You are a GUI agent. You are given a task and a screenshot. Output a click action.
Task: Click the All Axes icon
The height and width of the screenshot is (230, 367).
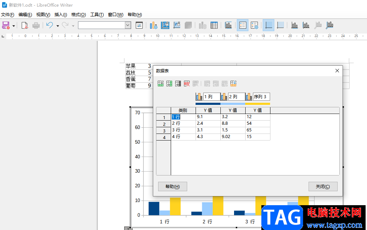[329, 25]
